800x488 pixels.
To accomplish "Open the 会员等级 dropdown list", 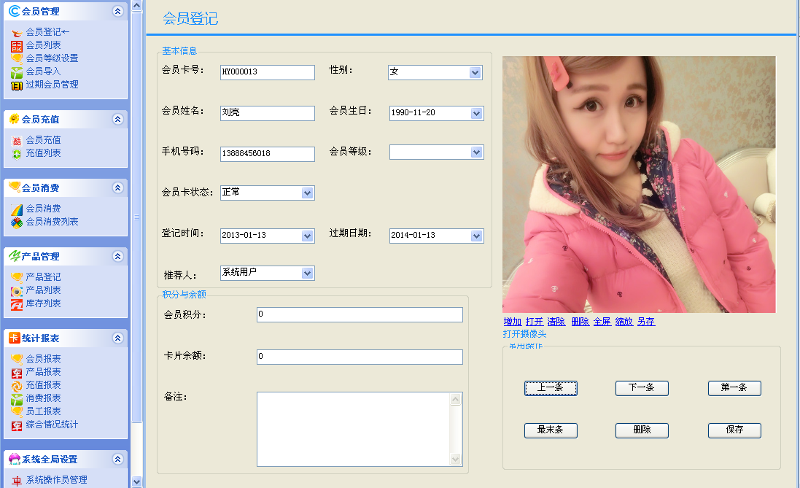I will pyautogui.click(x=475, y=152).
